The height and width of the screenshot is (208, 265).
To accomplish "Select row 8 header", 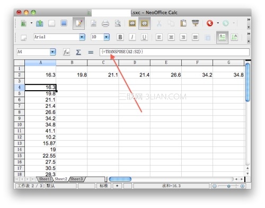I will 19,112.
